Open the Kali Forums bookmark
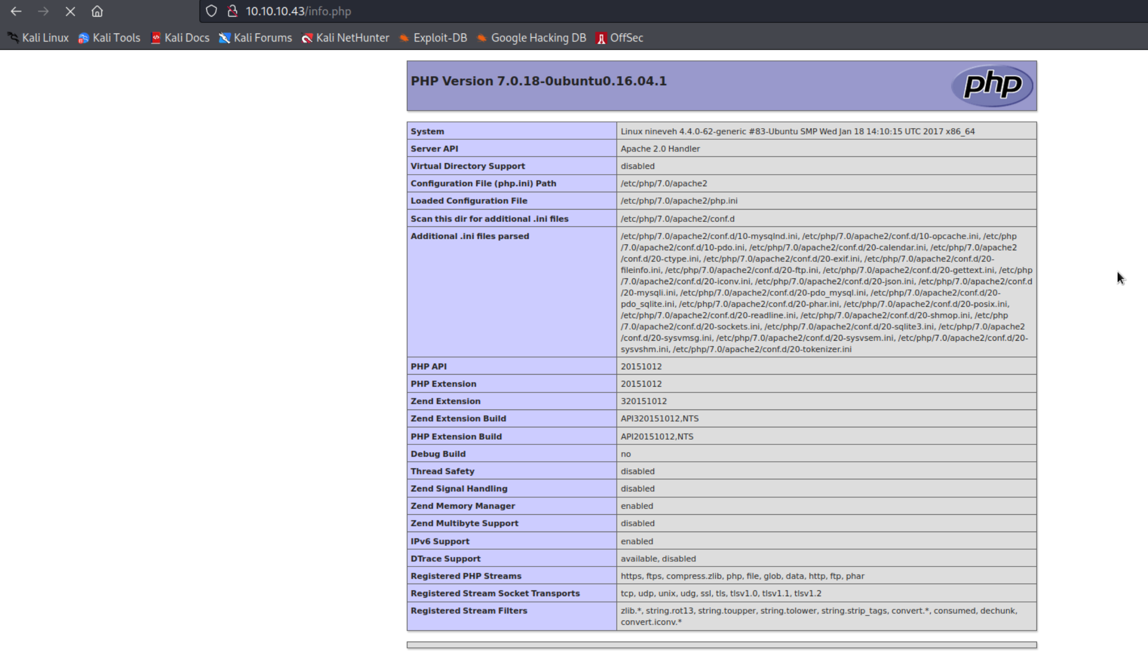Viewport: 1148px width, 666px height. 255,38
